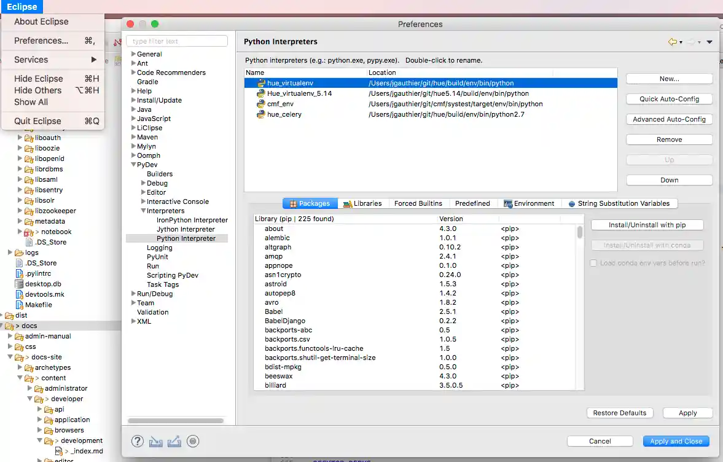Switch to the Forced Builtins tab
Viewport: 723px width, 462px height.
click(418, 203)
